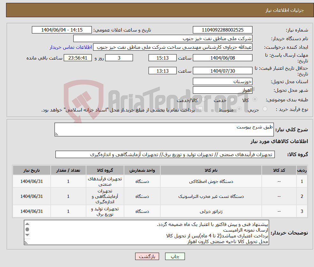Click the announcement date field 1404/06/04 - 14:15
Viewport: 314px width, 267px height.
[x=62, y=30]
